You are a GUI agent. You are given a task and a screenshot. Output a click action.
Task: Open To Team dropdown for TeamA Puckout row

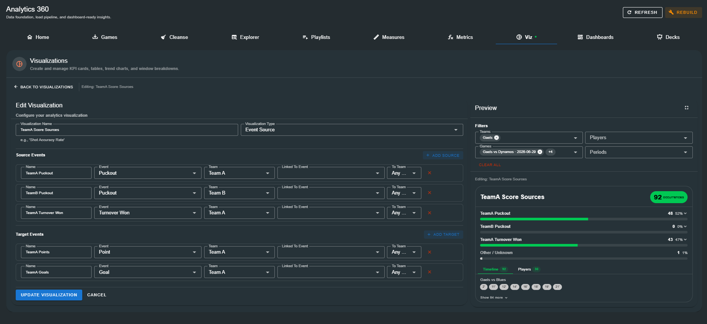click(404, 173)
